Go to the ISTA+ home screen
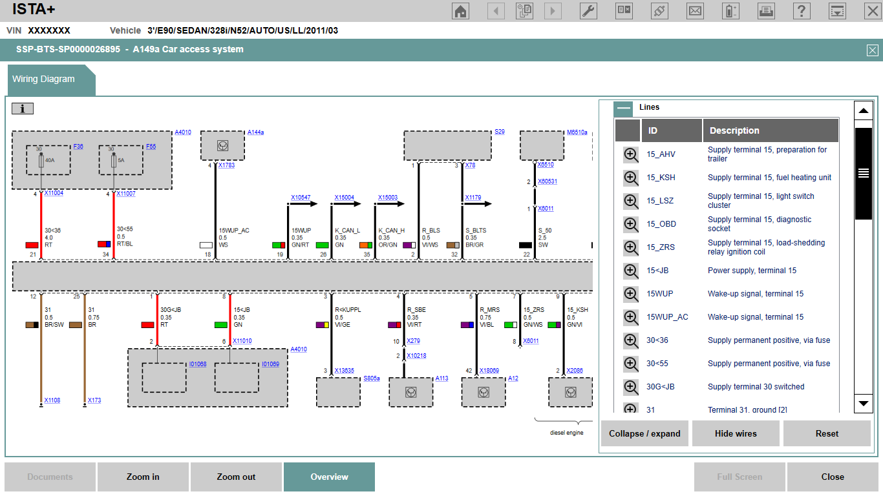The width and height of the screenshot is (883, 496). coord(461,11)
